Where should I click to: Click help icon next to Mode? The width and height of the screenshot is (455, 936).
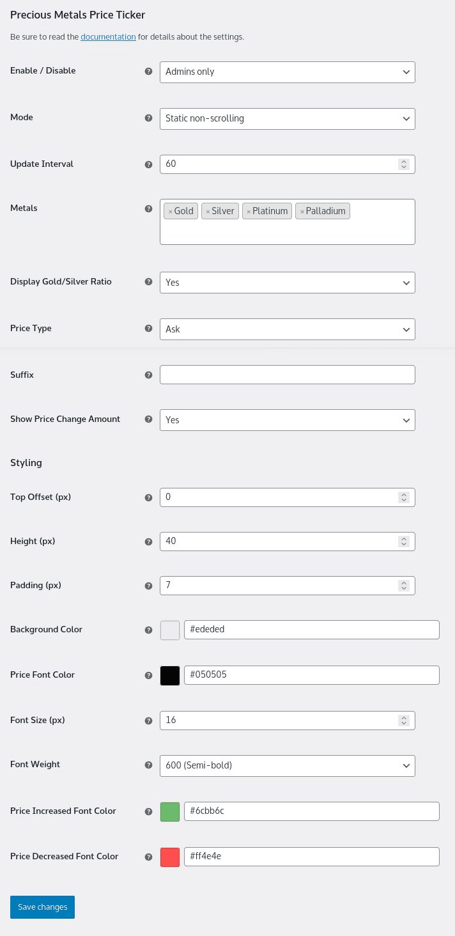pos(148,118)
